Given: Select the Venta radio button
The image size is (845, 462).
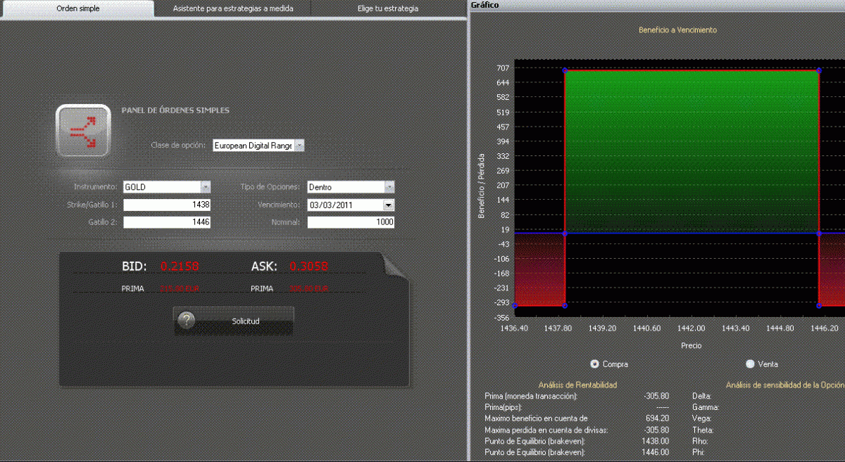Looking at the screenshot, I should [x=750, y=364].
